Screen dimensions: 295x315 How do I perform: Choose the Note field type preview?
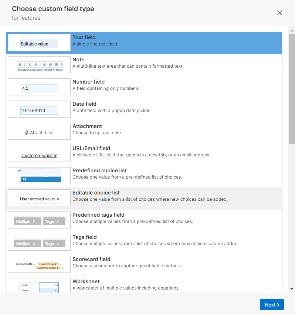pos(39,65)
